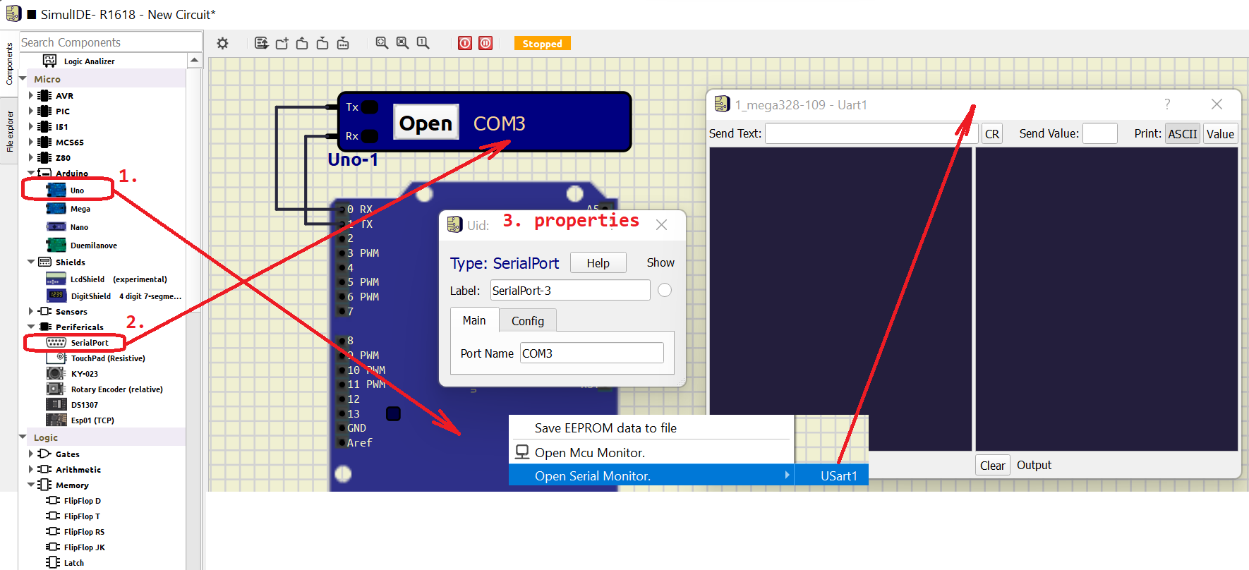Viewport: 1249px width, 570px height.
Task: Expand the PIC tree node
Action: (x=31, y=111)
